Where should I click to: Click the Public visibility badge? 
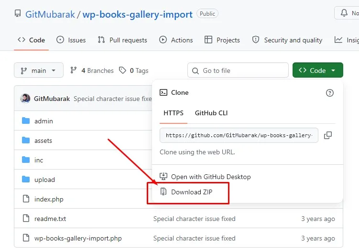(207, 14)
